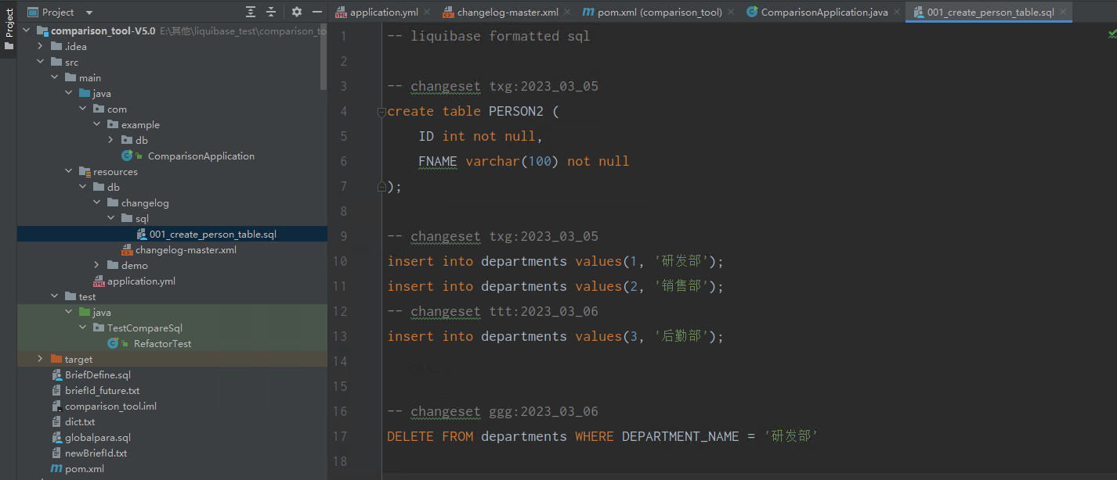Close the pom.xml (comparison_tool) tab
This screenshot has width=1117, height=480.
click(731, 12)
